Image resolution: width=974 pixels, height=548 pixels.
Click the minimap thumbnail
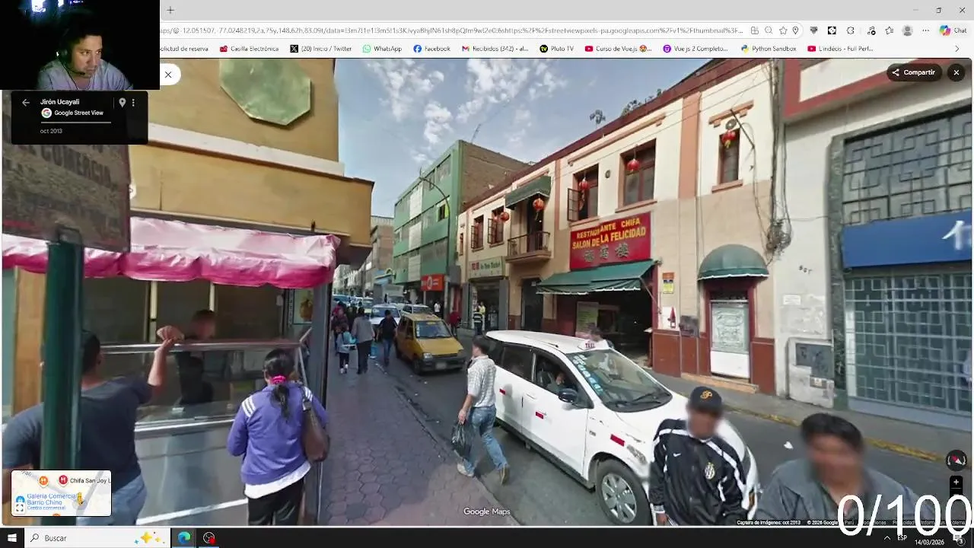coord(61,493)
